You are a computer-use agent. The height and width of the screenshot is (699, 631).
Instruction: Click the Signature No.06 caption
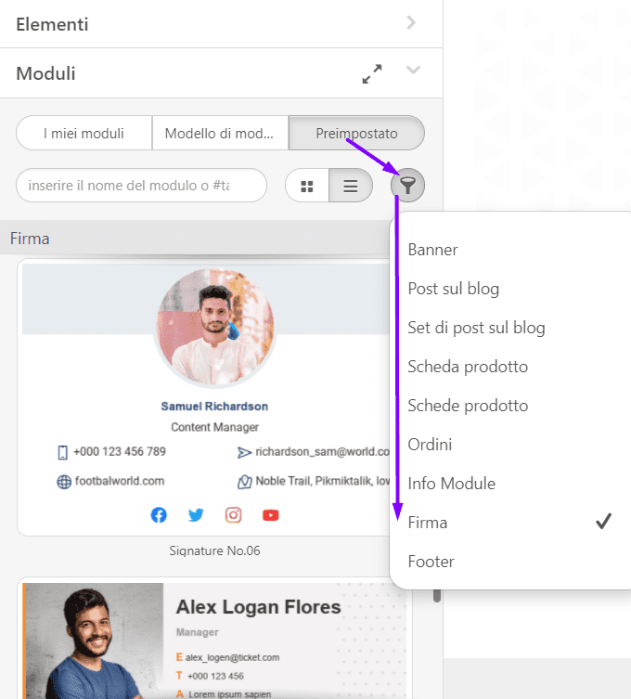tap(214, 550)
